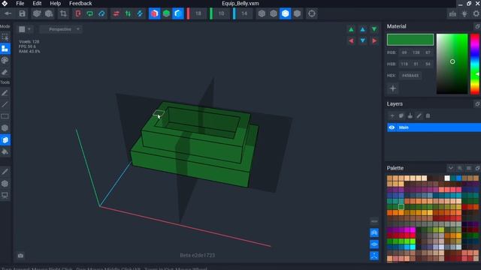This screenshot has height=270, width=481.
Task: Open the Help menu
Action: [x=56, y=3]
